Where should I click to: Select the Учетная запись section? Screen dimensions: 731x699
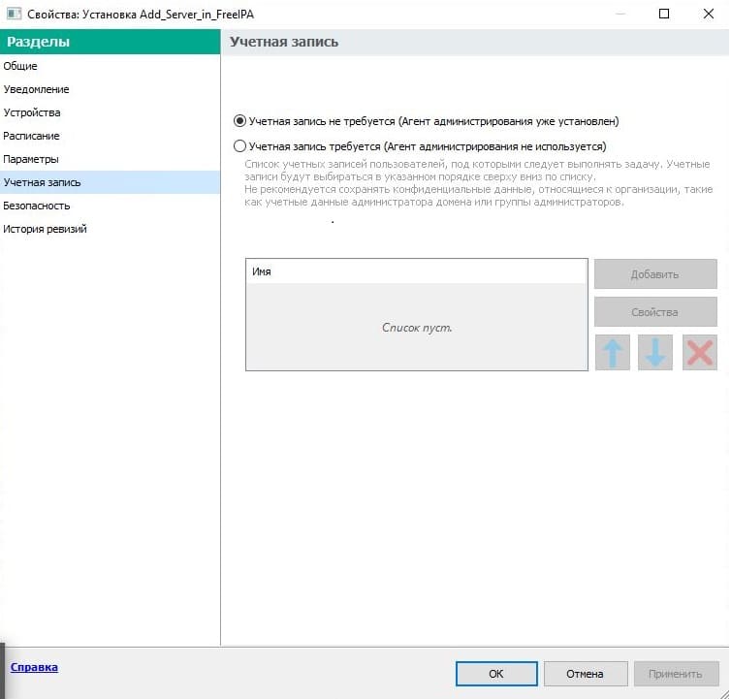(x=42, y=182)
